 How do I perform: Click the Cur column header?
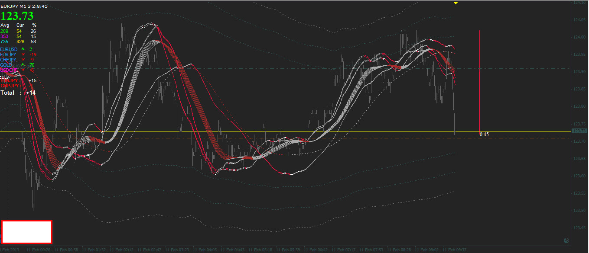(20, 26)
